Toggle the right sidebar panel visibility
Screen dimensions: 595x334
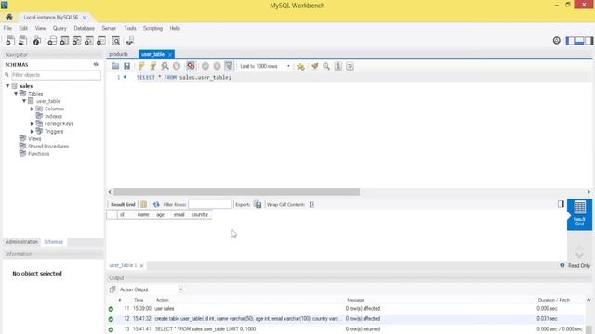588,41
